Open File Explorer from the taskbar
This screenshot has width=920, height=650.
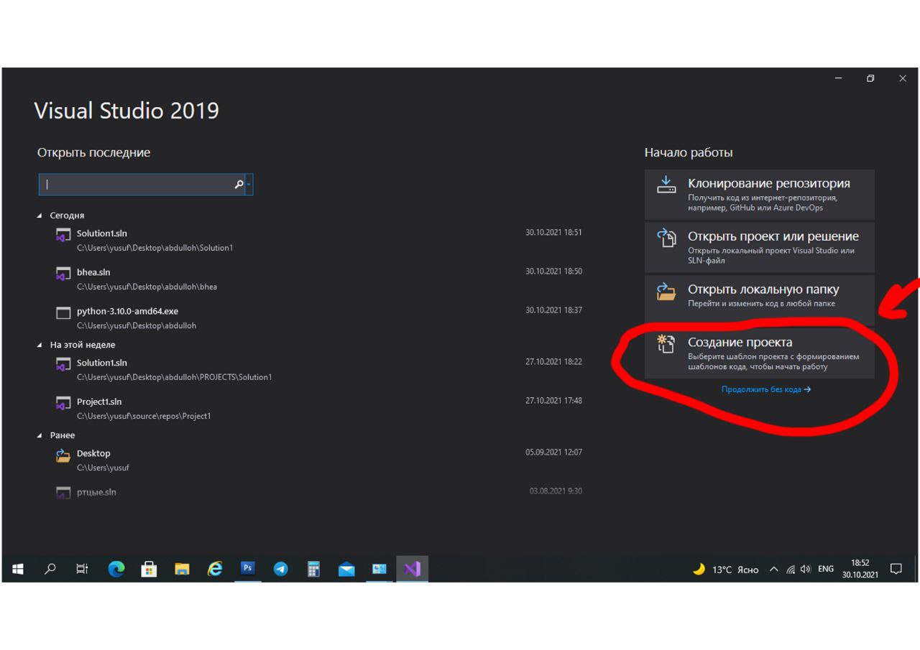tap(183, 570)
